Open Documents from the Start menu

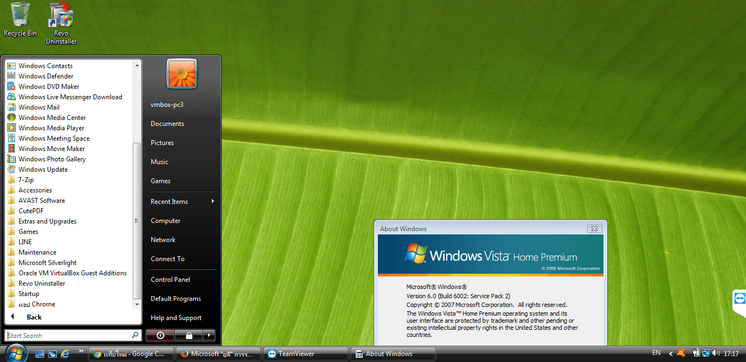168,124
